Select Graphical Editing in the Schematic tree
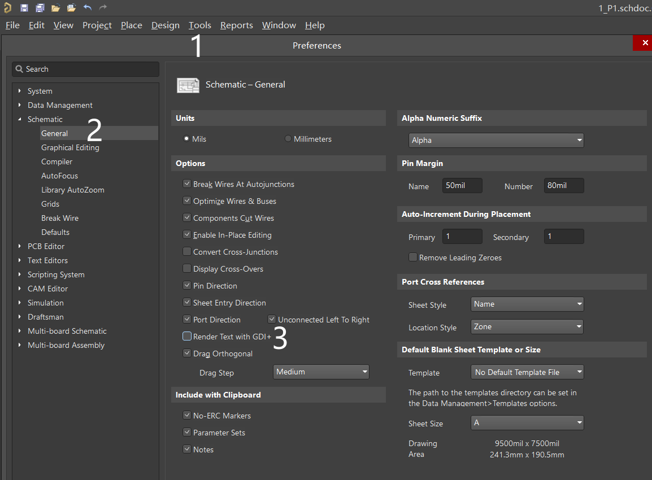652x480 pixels. click(70, 147)
